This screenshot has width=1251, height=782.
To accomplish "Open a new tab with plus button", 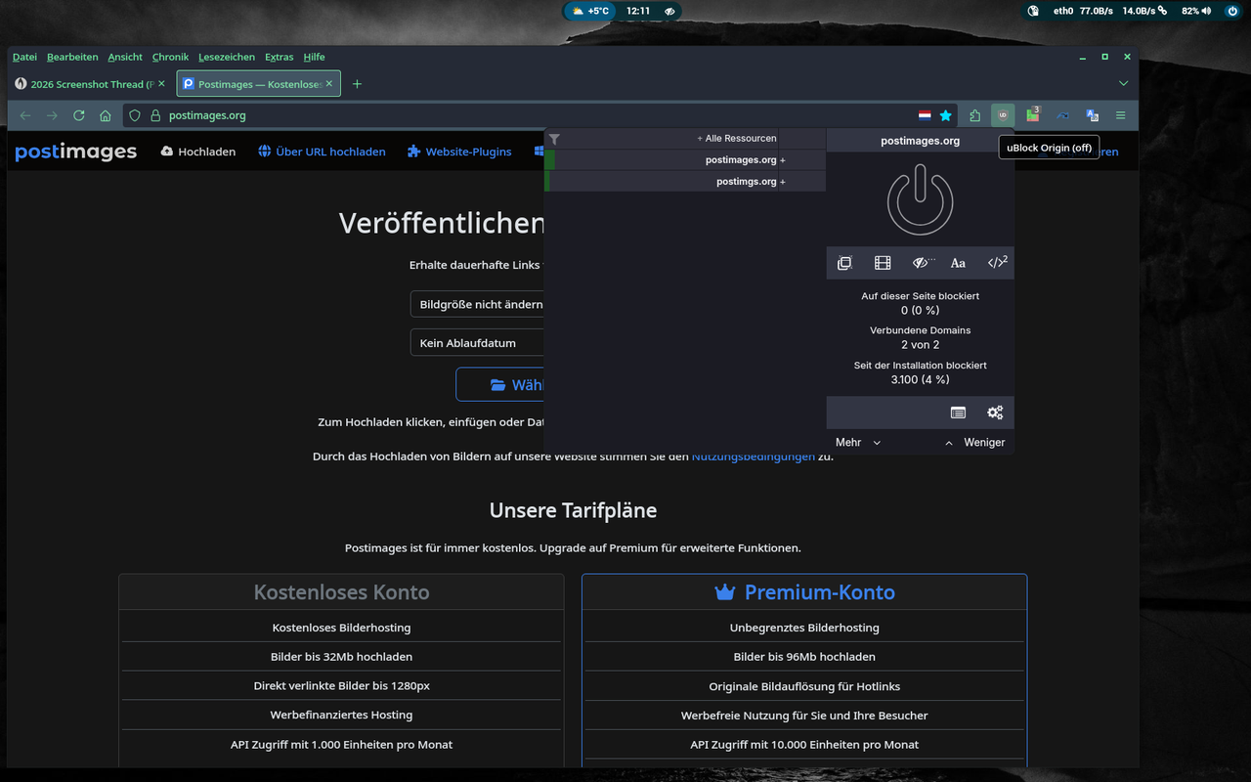I will pyautogui.click(x=357, y=84).
